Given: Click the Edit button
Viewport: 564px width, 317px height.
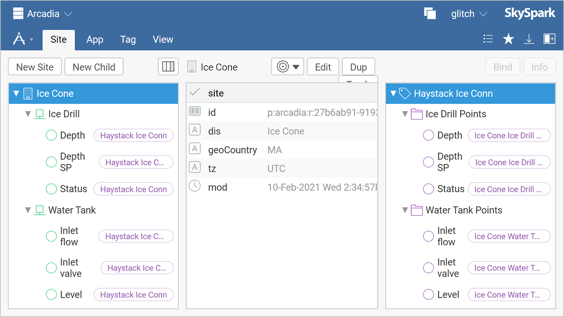Looking at the screenshot, I should click(323, 67).
